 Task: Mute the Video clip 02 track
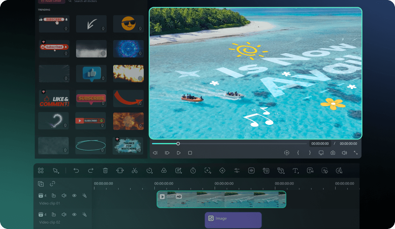[64, 214]
